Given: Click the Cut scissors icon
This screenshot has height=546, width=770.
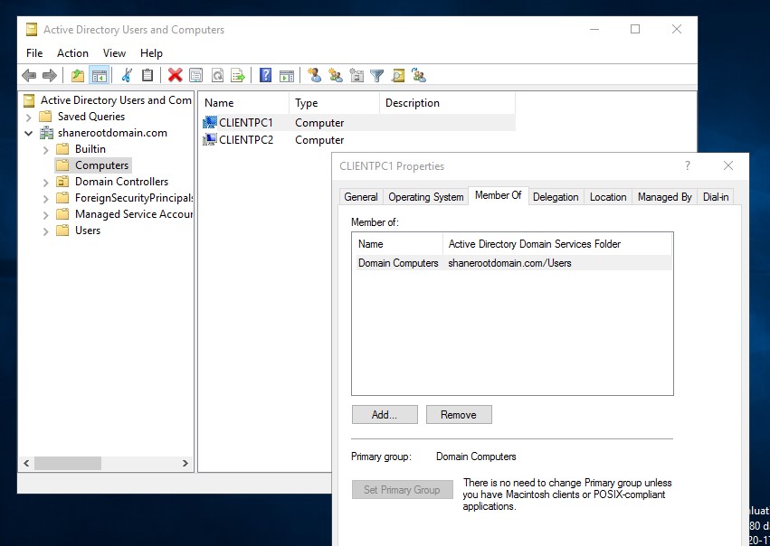Looking at the screenshot, I should (127, 75).
